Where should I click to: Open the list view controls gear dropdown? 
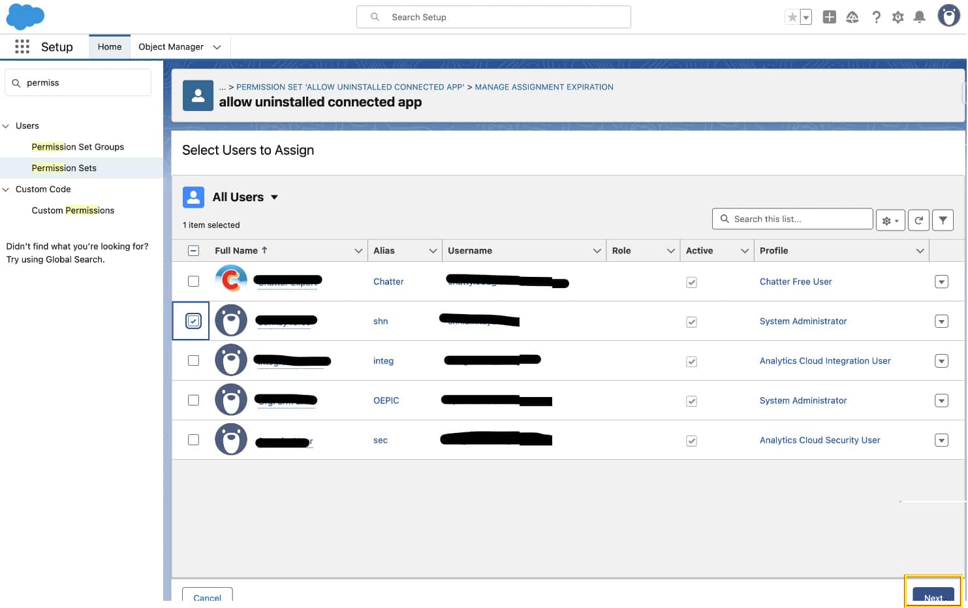pyautogui.click(x=890, y=220)
